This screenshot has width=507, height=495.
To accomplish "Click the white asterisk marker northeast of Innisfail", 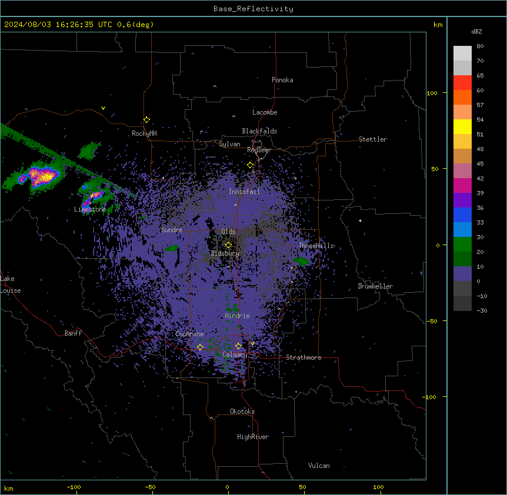I will [x=295, y=178].
